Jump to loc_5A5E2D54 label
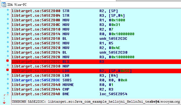This screenshot has width=181, height=105. (x=113, y=94)
